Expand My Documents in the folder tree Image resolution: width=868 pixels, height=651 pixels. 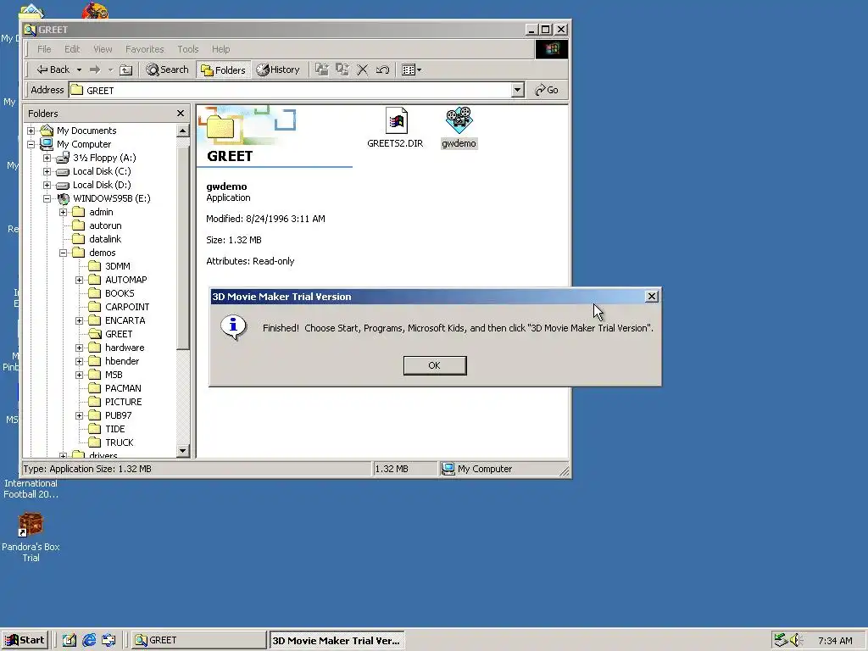tap(31, 131)
